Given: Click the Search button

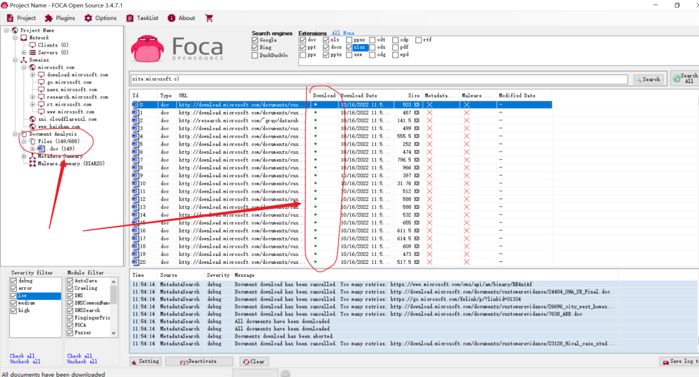Looking at the screenshot, I should tap(648, 80).
